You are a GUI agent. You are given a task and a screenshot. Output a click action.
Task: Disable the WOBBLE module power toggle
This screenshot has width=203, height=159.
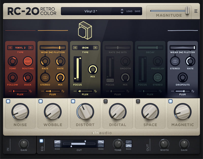point(41,101)
